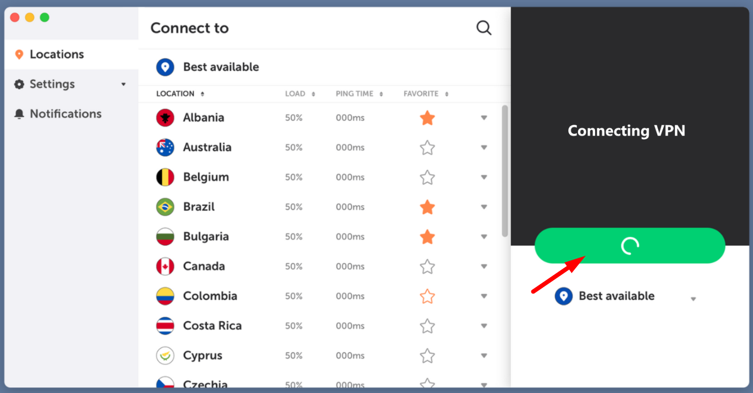The height and width of the screenshot is (393, 753).
Task: Toggle the Colombia favorite star
Action: click(427, 296)
